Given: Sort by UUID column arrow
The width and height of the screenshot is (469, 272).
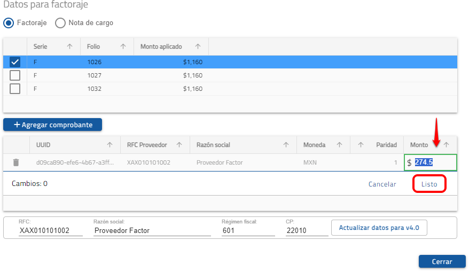Looking at the screenshot, I should [110, 145].
